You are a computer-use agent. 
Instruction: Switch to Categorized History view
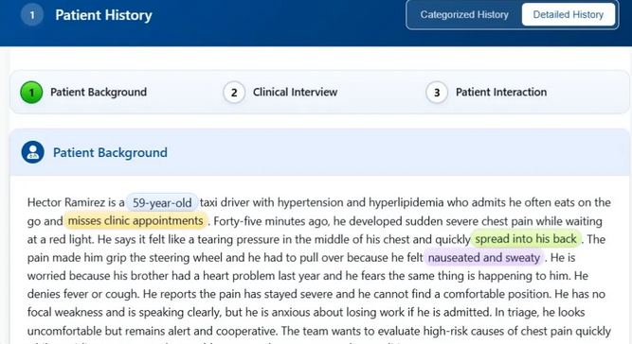point(464,15)
